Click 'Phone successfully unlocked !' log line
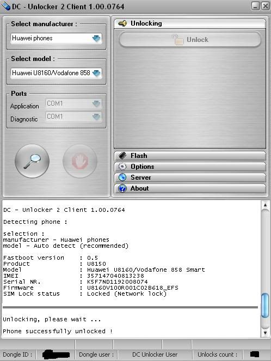This screenshot has width=271, height=361. [58, 331]
